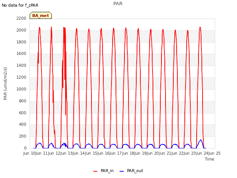
Task: Click the 'No data for f_zPAR' message
Action: click(x=20, y=5)
